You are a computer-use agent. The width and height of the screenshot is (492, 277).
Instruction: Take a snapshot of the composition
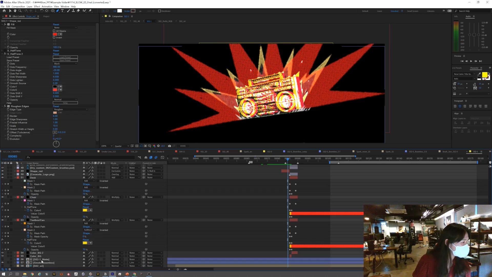pos(169,146)
